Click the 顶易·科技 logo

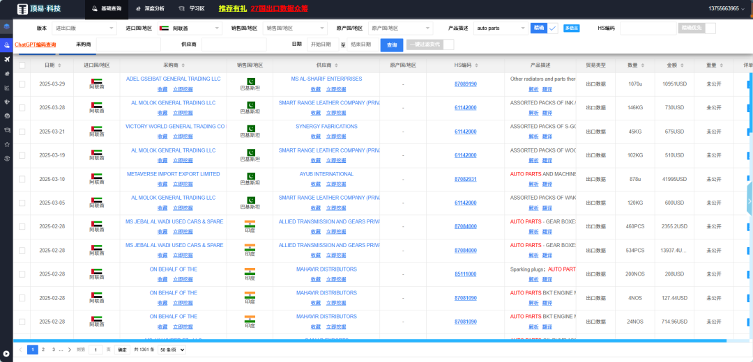39,8
